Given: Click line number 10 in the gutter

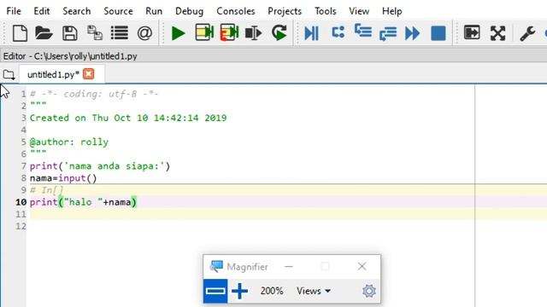Looking at the screenshot, I should [x=21, y=202].
